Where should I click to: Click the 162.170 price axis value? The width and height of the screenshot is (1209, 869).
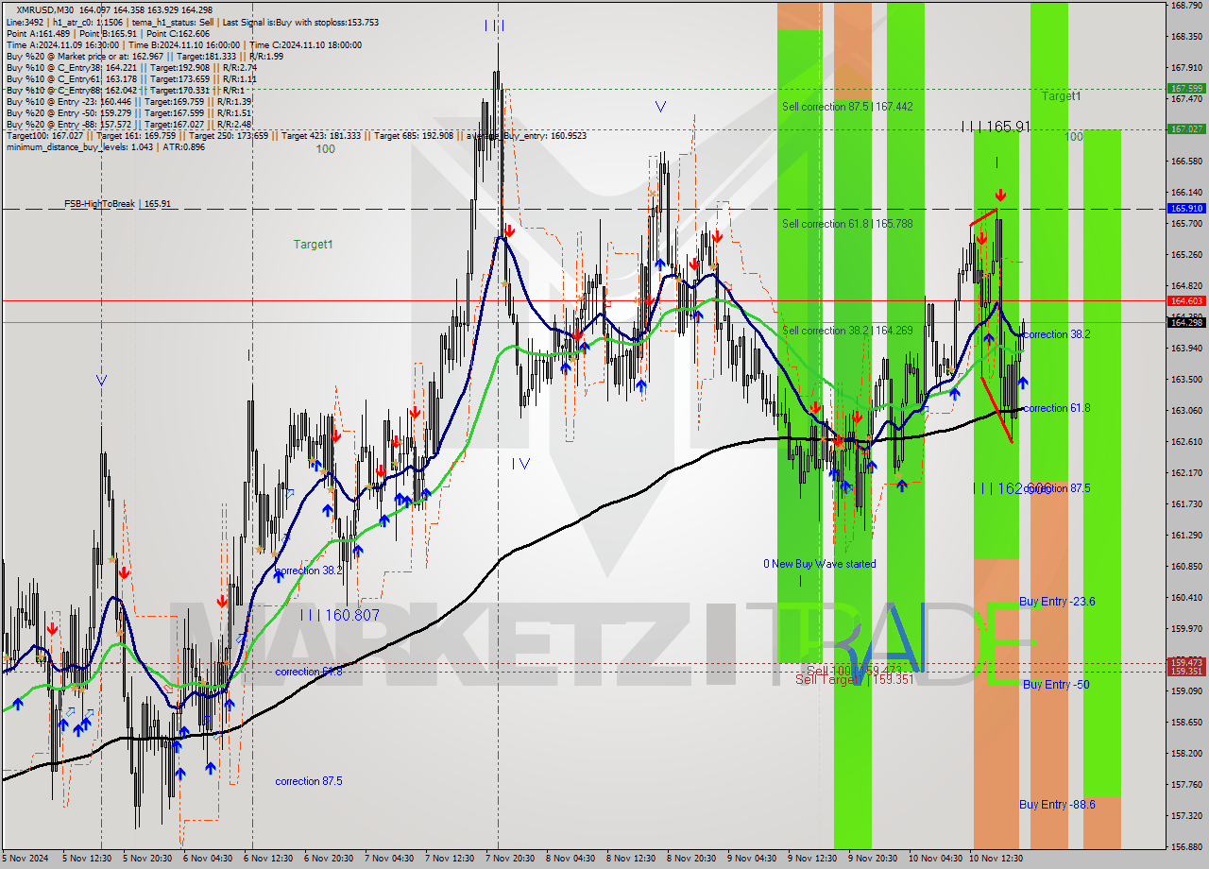1186,472
